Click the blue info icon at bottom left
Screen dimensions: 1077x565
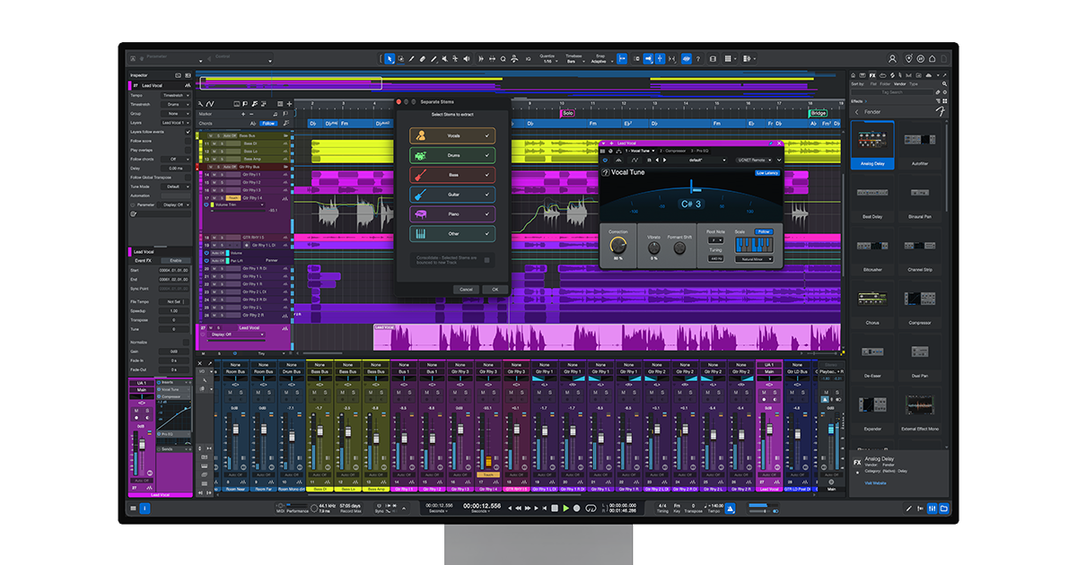144,508
